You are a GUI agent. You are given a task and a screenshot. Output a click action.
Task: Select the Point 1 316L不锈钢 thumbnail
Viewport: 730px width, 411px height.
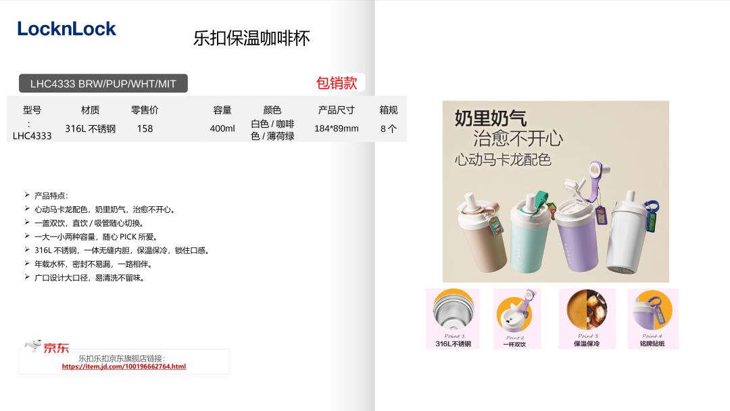[452, 318]
